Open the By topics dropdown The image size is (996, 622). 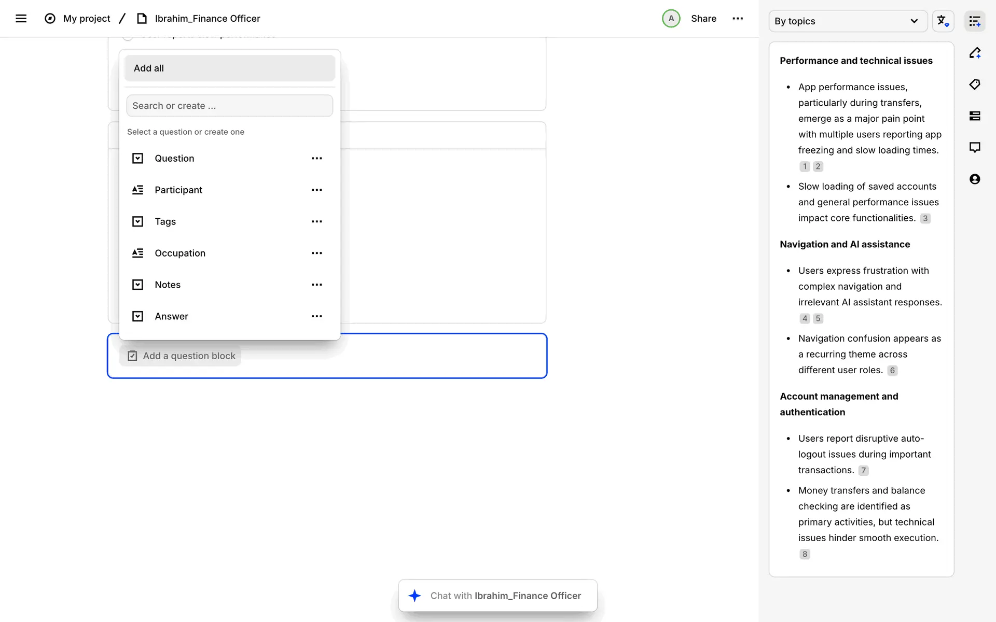click(847, 21)
